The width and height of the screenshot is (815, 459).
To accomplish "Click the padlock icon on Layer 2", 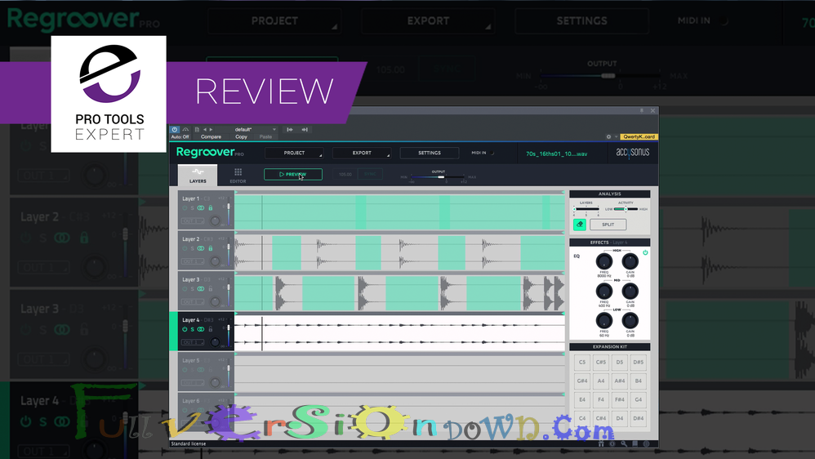I will coord(211,248).
